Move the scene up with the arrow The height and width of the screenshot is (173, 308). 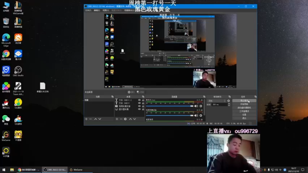pyautogui.click(x=95, y=119)
